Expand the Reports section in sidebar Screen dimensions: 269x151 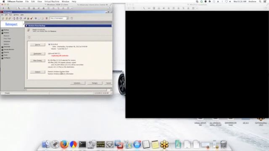point(3,52)
